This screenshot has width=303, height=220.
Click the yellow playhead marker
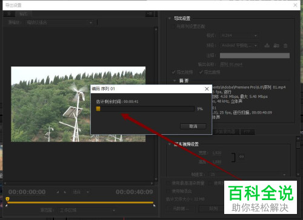(7, 199)
